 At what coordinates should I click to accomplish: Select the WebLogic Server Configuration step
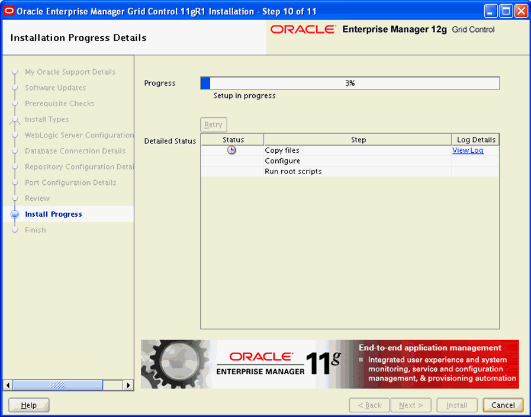click(79, 135)
